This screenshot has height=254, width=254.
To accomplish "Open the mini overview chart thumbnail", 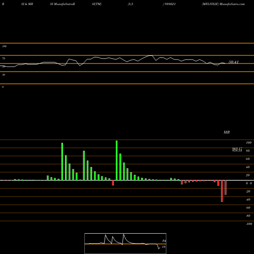I will [x=125, y=243].
